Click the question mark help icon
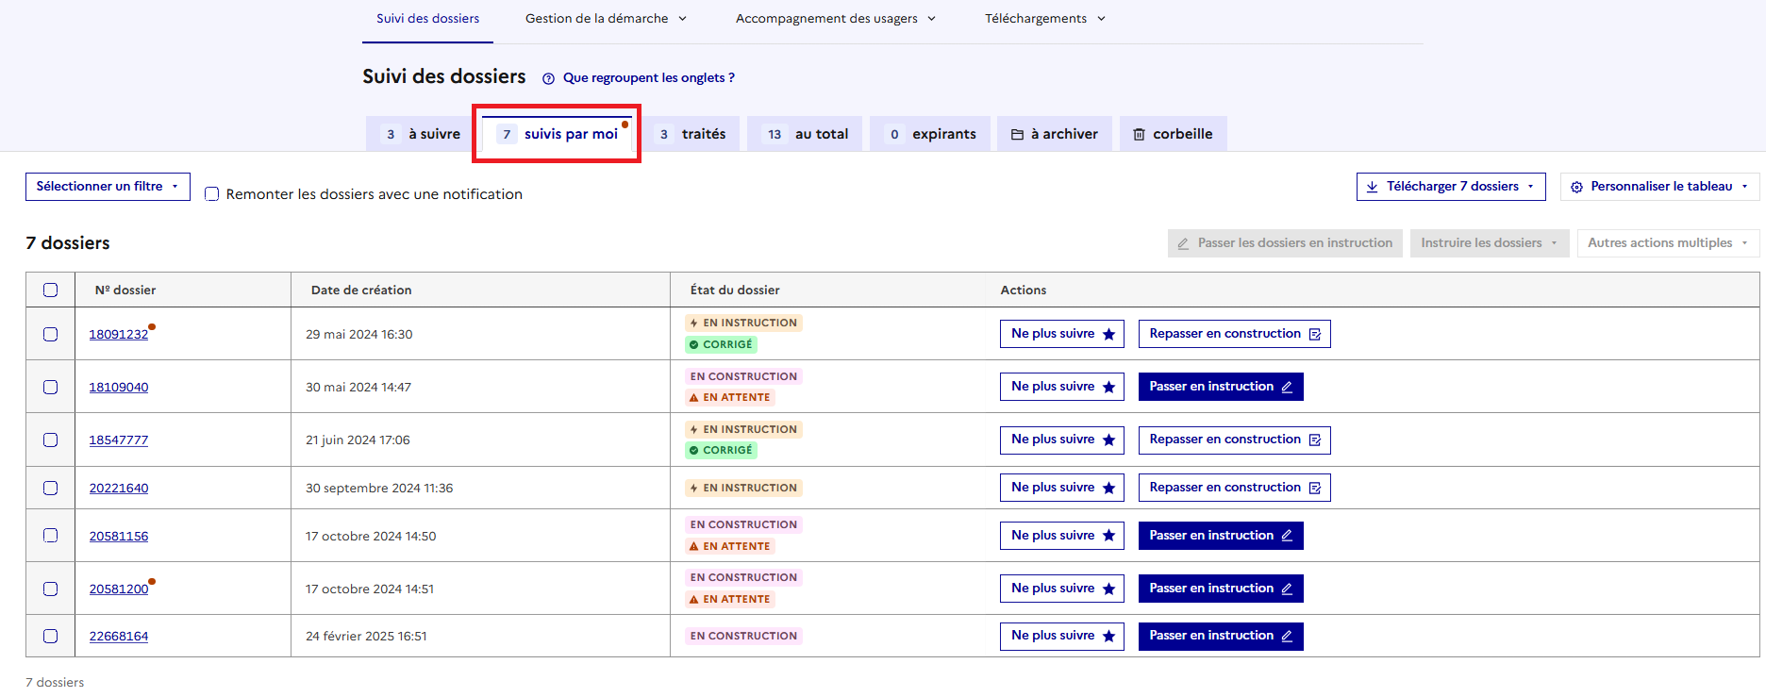This screenshot has width=1766, height=697. pos(548,79)
